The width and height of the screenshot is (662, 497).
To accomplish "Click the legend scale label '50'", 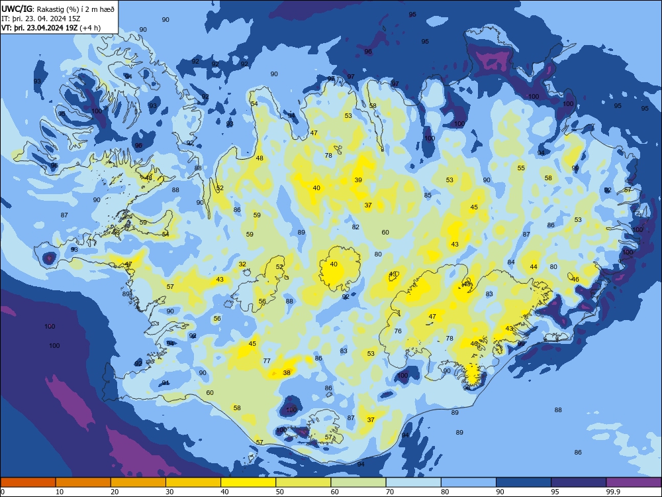I will pos(280,492).
